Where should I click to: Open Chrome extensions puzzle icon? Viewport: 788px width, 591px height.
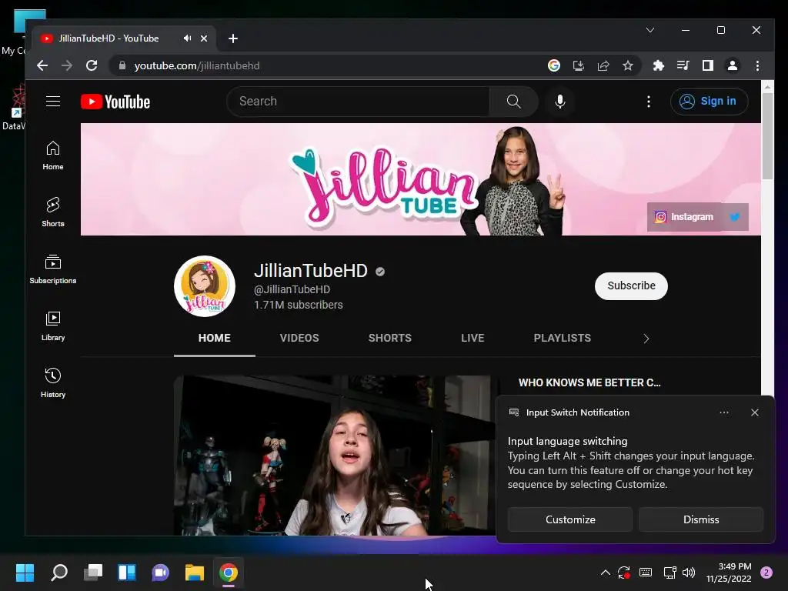click(x=659, y=65)
